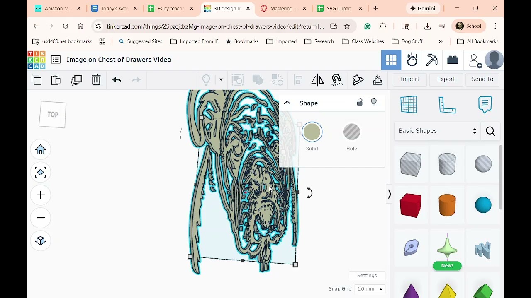The height and width of the screenshot is (298, 531).
Task: Search shapes with magnifier icon
Action: click(x=490, y=131)
